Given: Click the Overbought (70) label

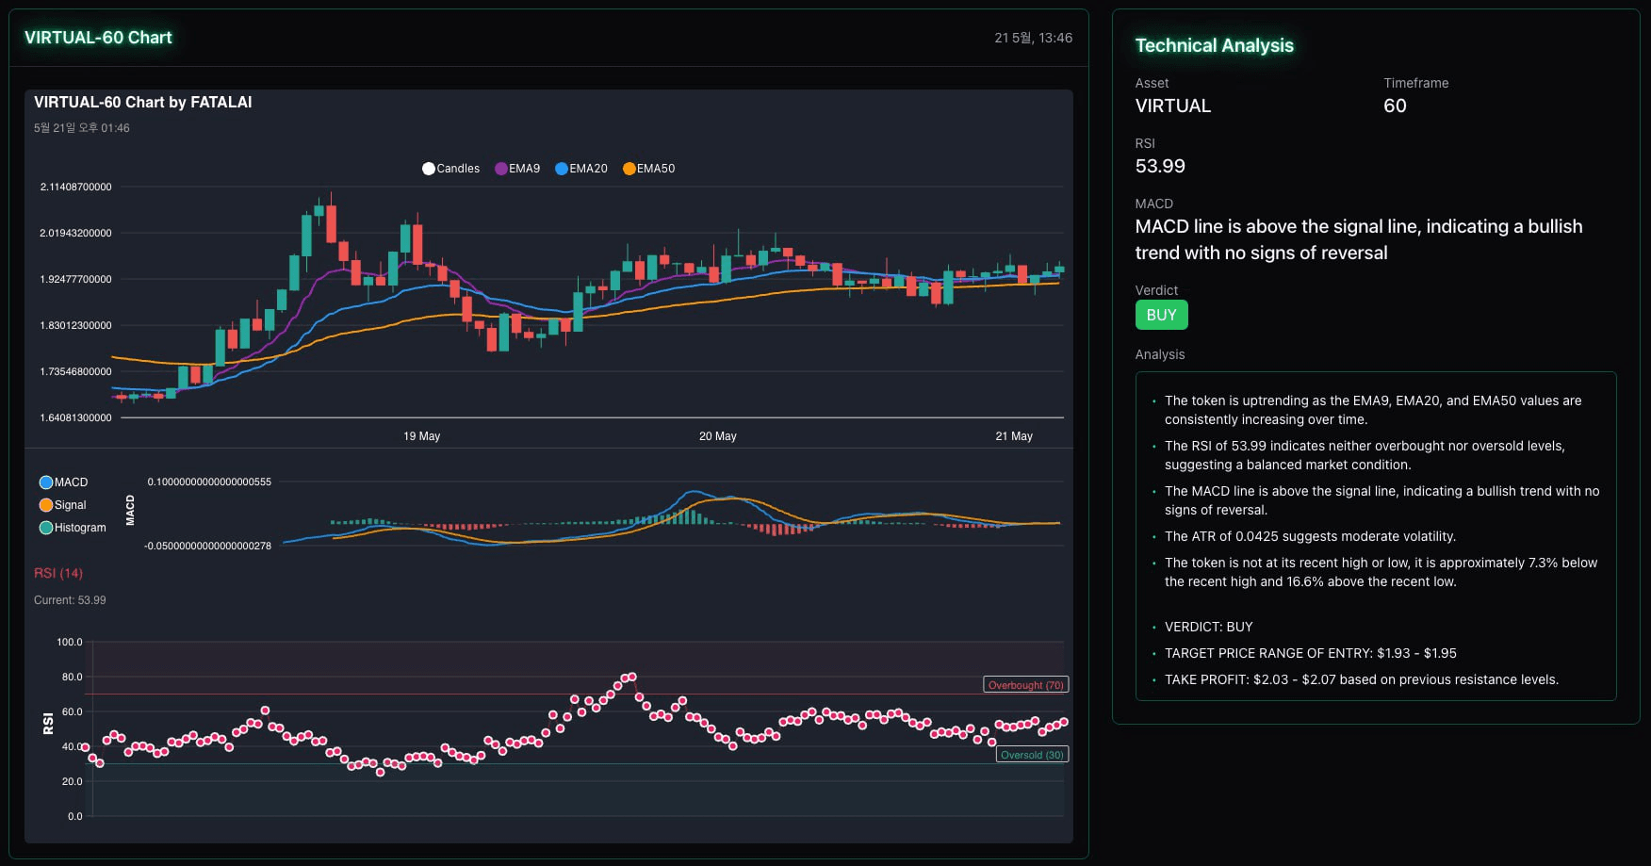Looking at the screenshot, I should [1025, 685].
